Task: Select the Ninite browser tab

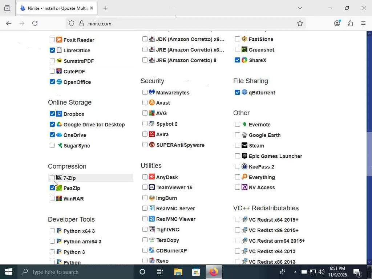Action: point(57,8)
